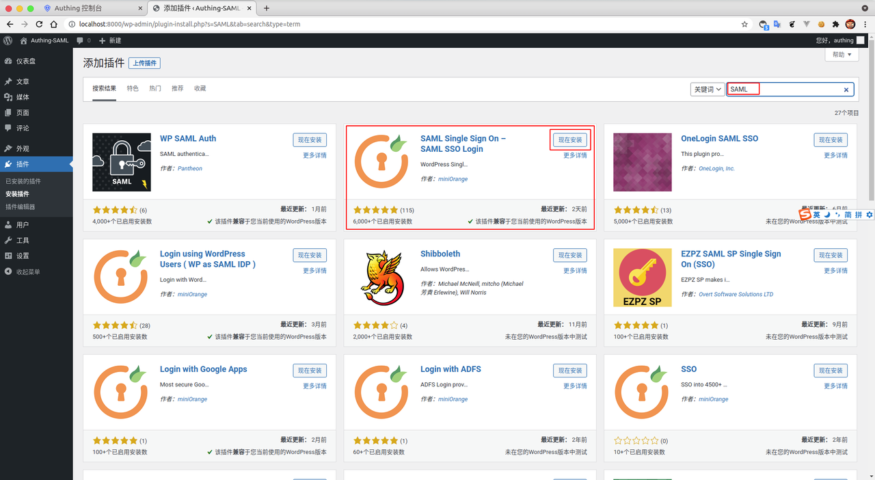Screen dimensions: 875x480
Task: Install the WP SAML Auth plugin
Action: (x=310, y=139)
